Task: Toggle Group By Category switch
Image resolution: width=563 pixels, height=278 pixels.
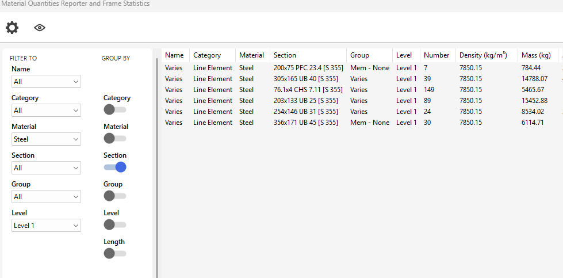Action: [x=115, y=109]
